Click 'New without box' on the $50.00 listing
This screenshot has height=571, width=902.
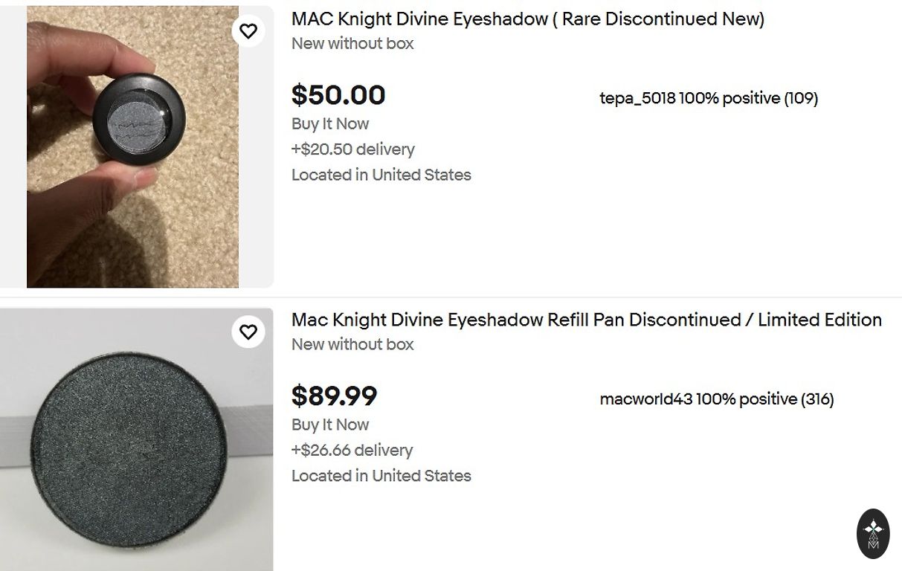coord(352,44)
